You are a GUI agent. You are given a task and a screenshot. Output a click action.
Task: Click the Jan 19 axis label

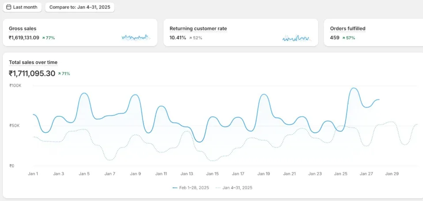264,174
